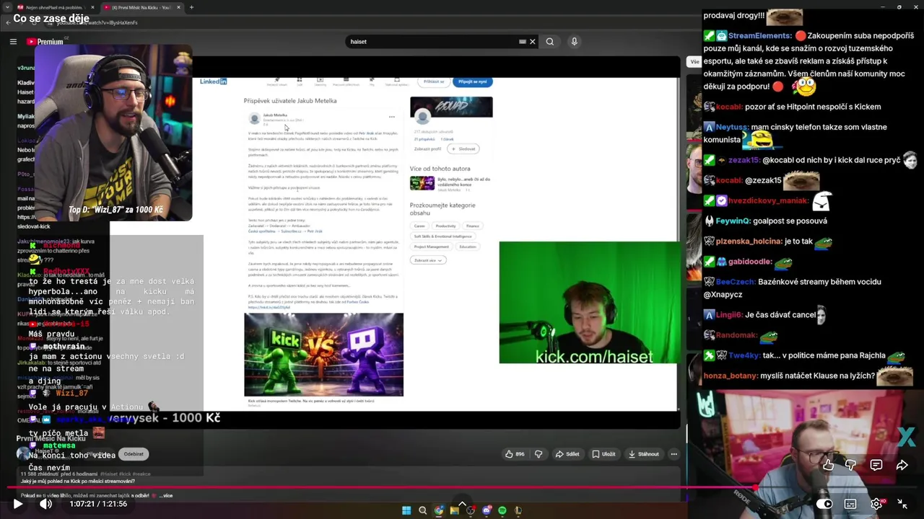
Task: Open the overlay comments icon
Action: point(876,465)
